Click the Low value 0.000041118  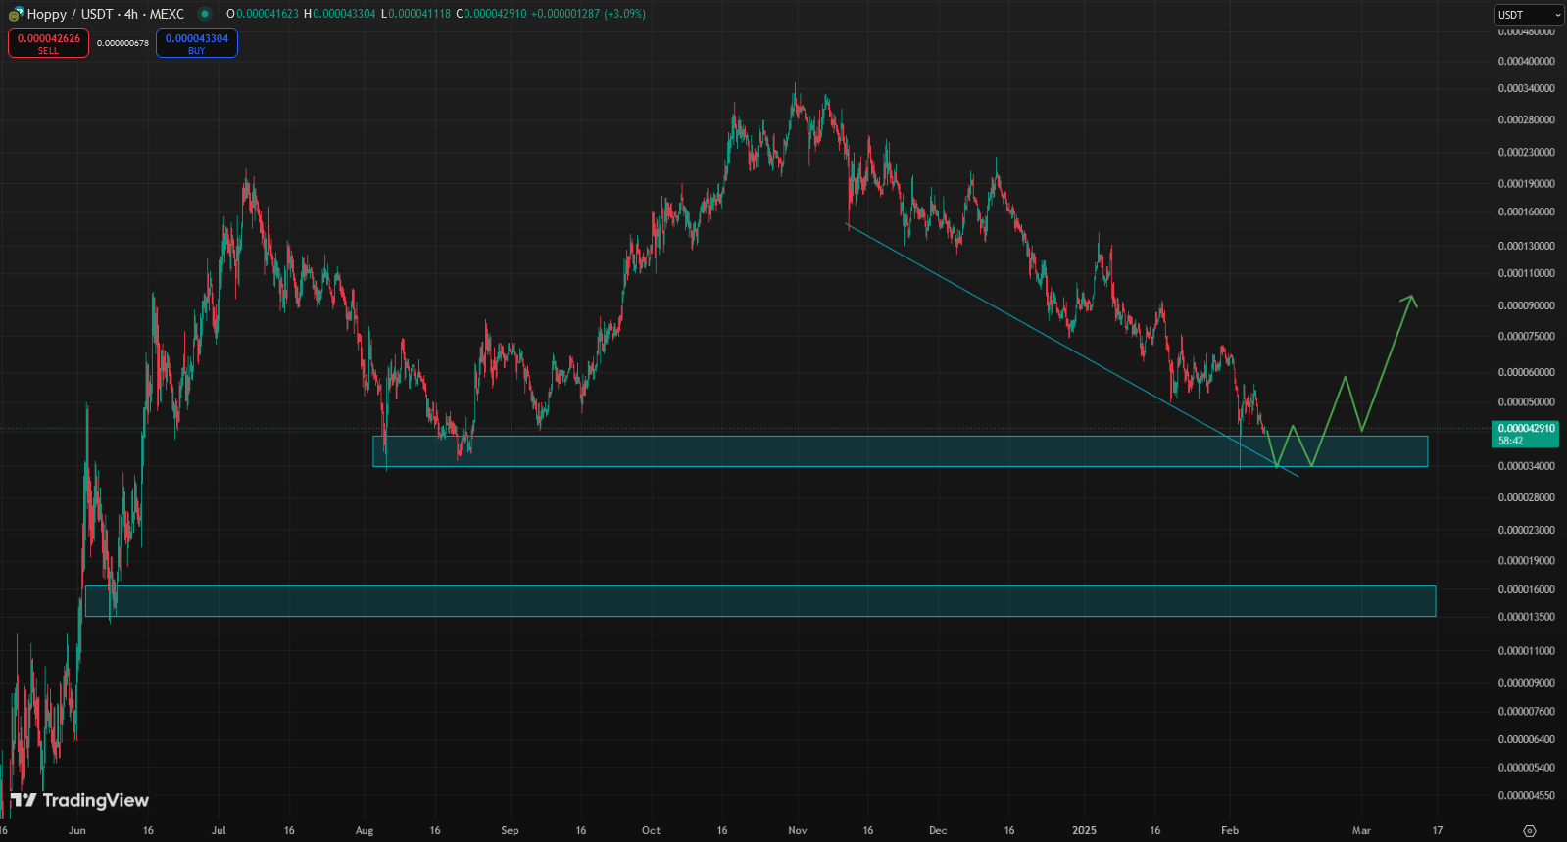point(419,14)
